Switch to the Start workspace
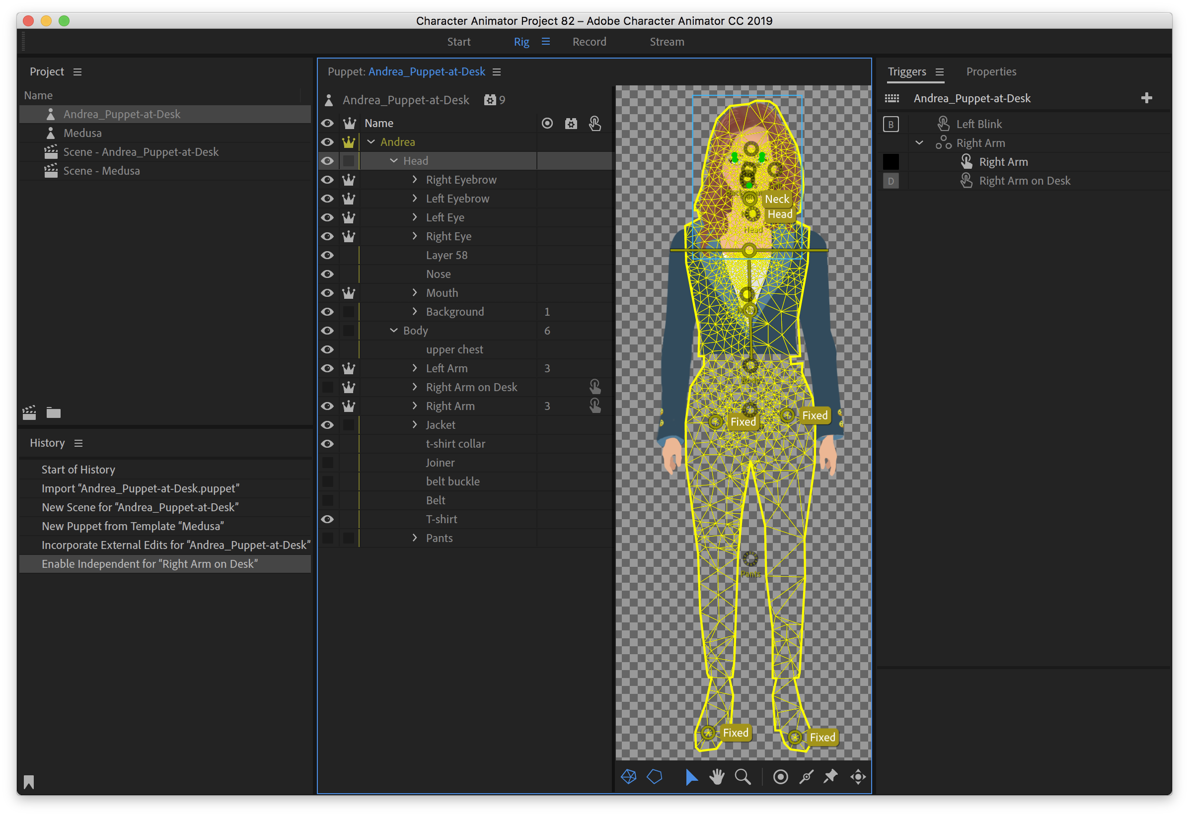Image resolution: width=1189 pixels, height=816 pixels. coord(458,42)
